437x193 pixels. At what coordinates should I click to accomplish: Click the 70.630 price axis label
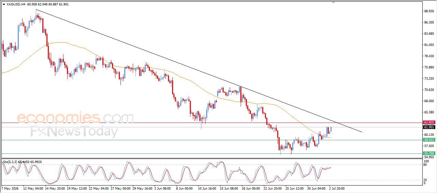(x=428, y=90)
